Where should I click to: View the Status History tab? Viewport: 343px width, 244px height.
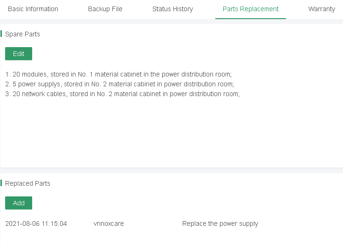pos(172,9)
